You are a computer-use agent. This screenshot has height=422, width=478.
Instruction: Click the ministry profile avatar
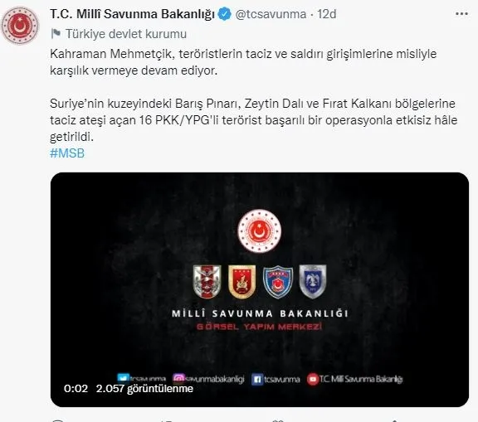click(x=20, y=26)
